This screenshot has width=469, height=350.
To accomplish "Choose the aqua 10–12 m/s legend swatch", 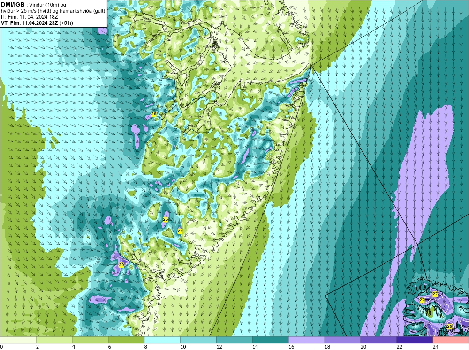I will click(x=198, y=340).
